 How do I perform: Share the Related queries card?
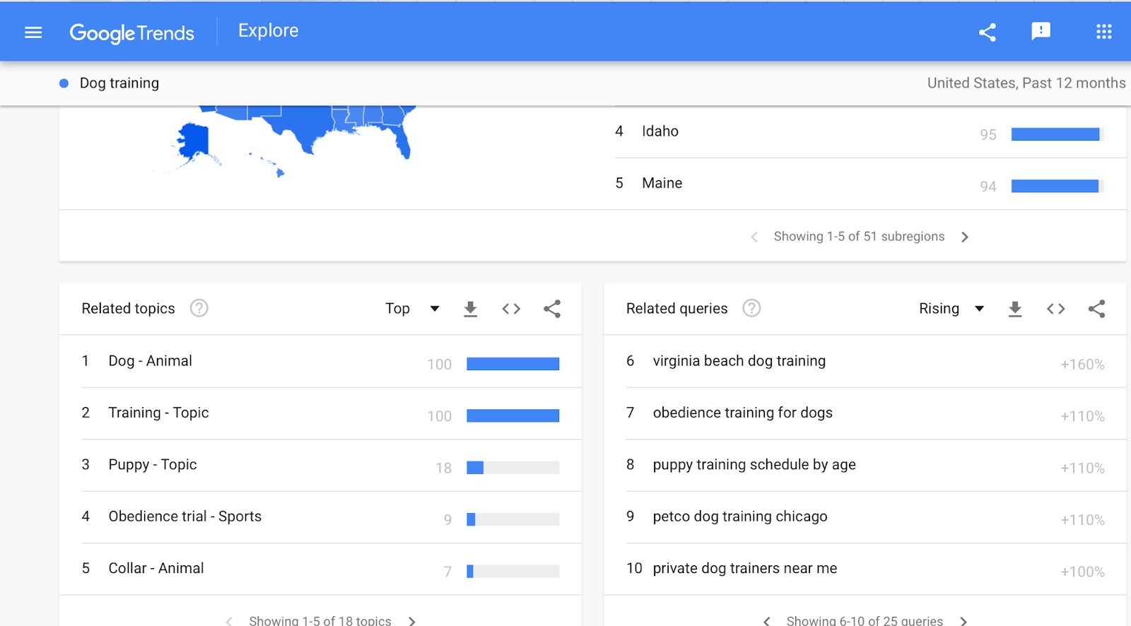pos(1096,309)
